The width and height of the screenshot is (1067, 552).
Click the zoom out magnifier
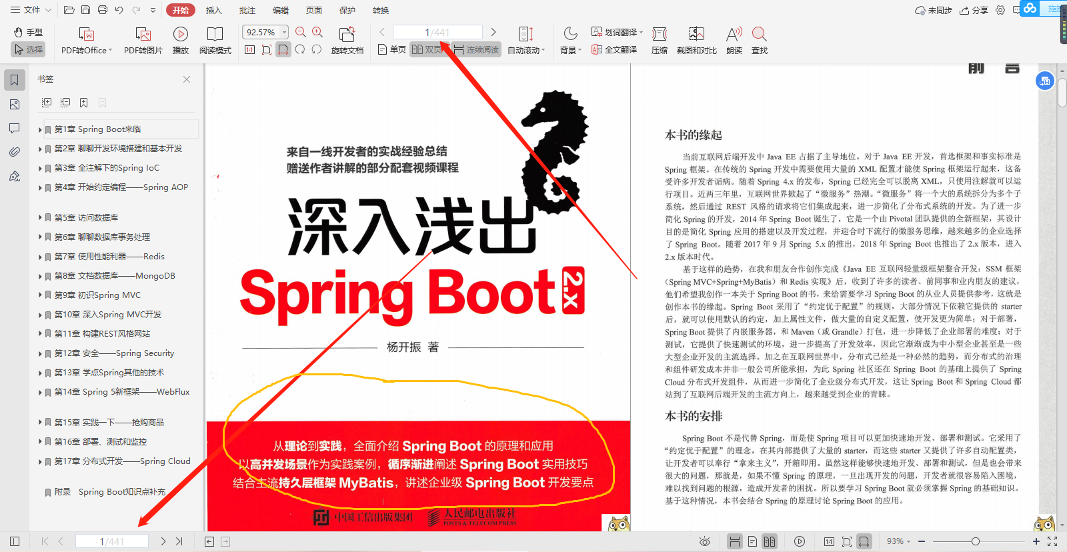(x=301, y=32)
